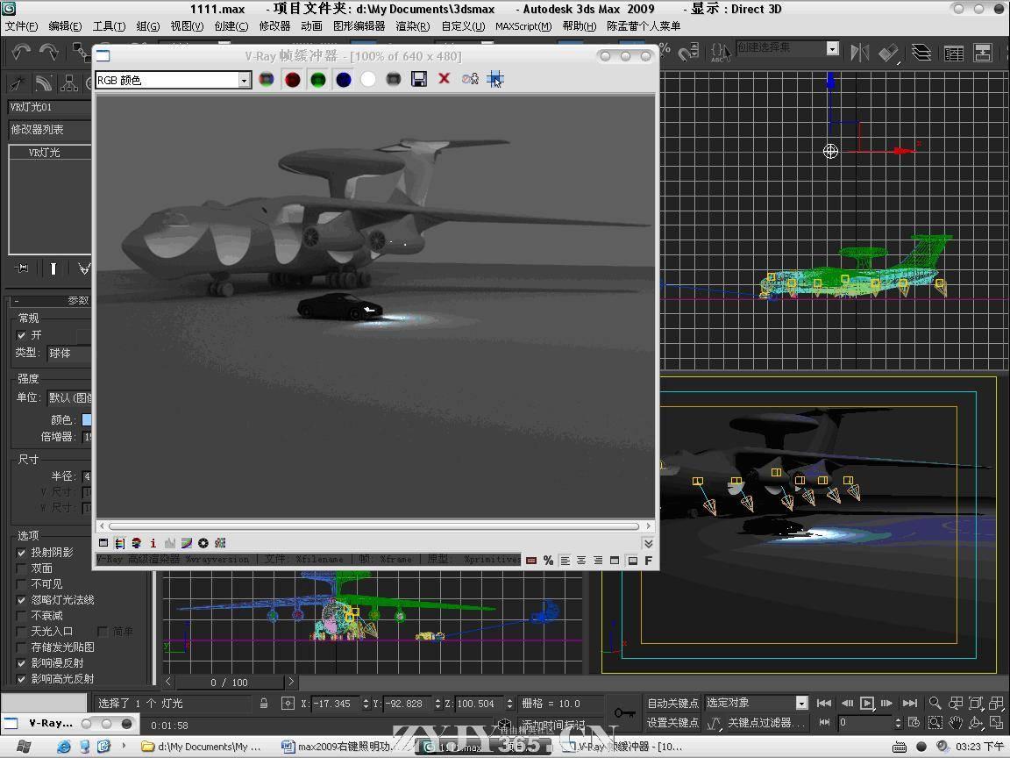Image resolution: width=1010 pixels, height=758 pixels.
Task: Align stamp text center
Action: [x=581, y=560]
